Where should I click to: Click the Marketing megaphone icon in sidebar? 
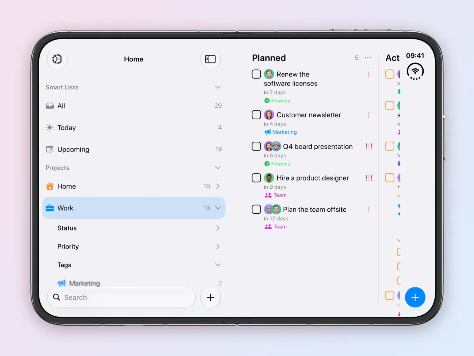point(62,283)
